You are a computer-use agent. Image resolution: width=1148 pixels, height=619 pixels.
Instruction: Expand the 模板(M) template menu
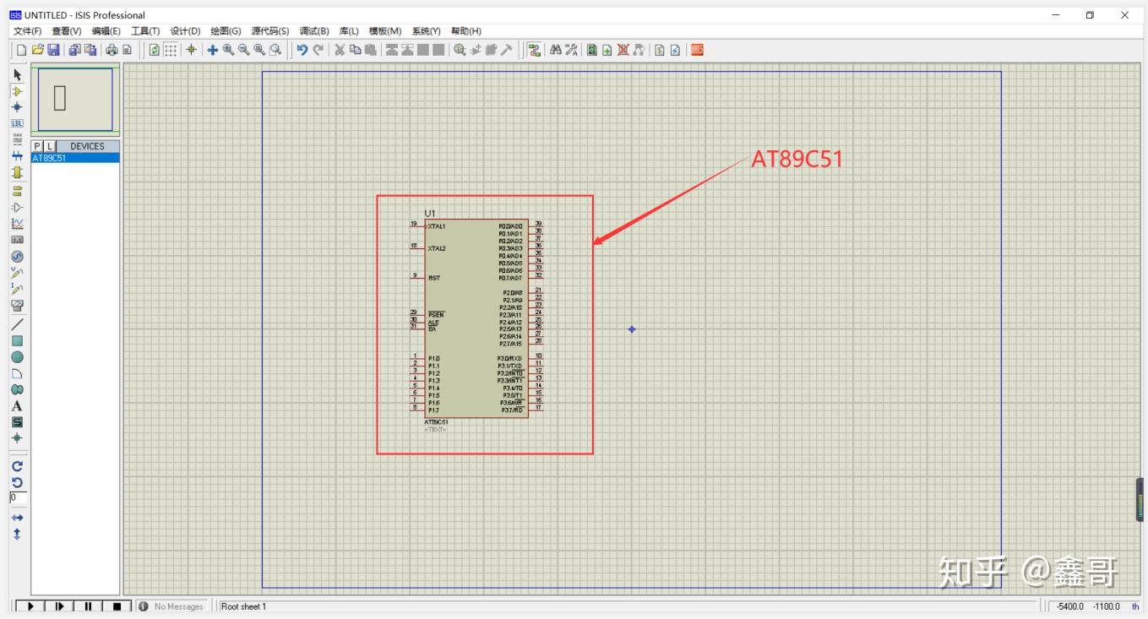[x=385, y=31]
